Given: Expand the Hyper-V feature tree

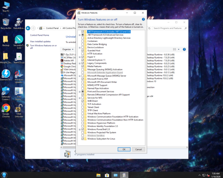Looking at the screenshot, I should [x=80, y=57].
